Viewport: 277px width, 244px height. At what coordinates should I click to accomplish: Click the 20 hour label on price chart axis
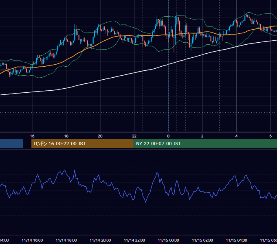point(100,136)
